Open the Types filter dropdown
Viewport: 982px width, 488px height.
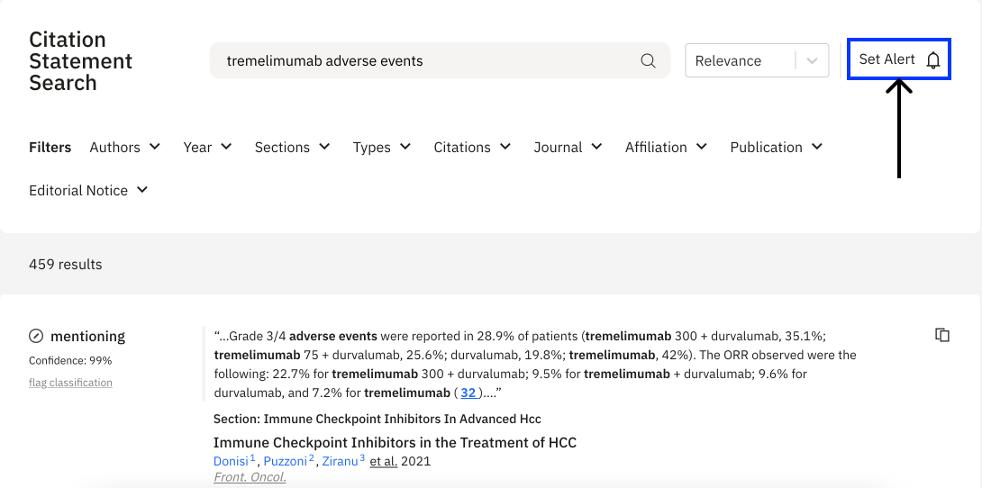(381, 147)
